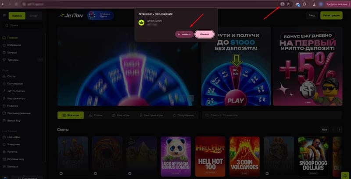Click the home icon beside Главная
The height and width of the screenshot is (179, 351).
pyautogui.click(x=4, y=38)
